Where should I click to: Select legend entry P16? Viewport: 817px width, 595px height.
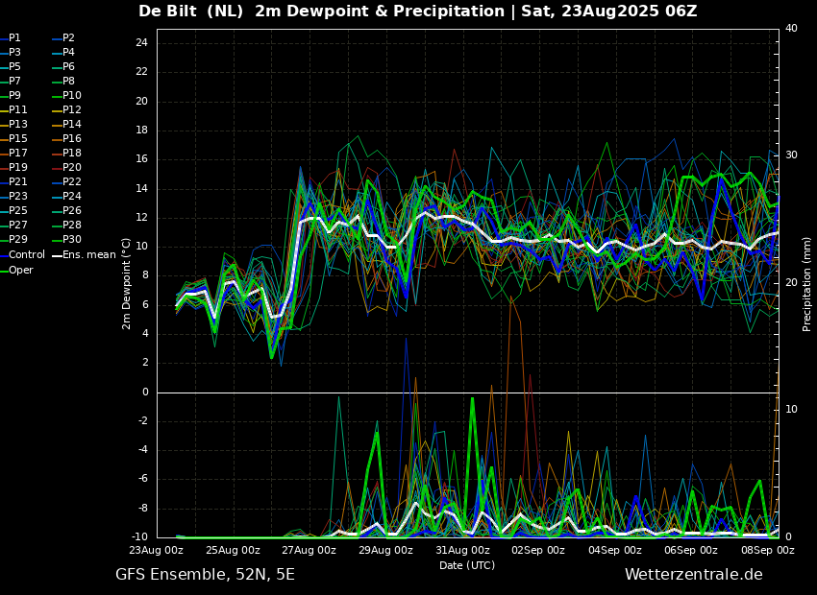click(x=66, y=138)
